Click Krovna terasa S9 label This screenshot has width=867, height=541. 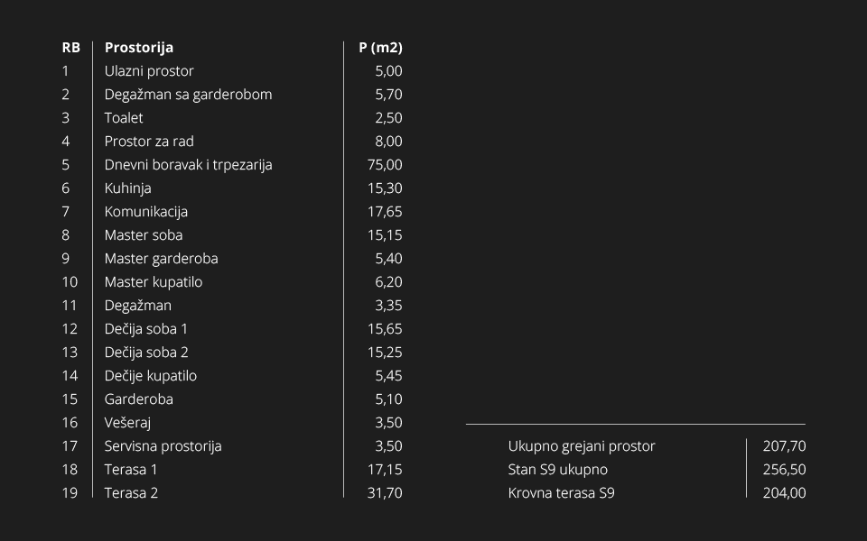pos(561,493)
